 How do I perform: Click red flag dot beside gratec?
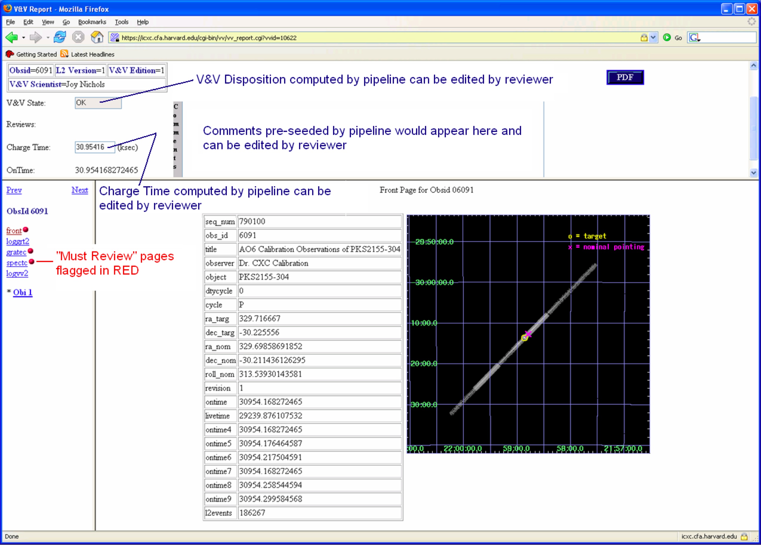(x=30, y=251)
